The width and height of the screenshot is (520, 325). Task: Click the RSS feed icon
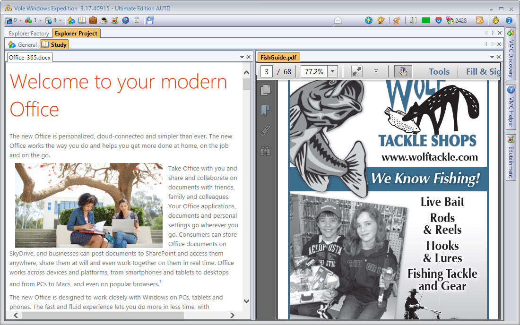coord(479,20)
